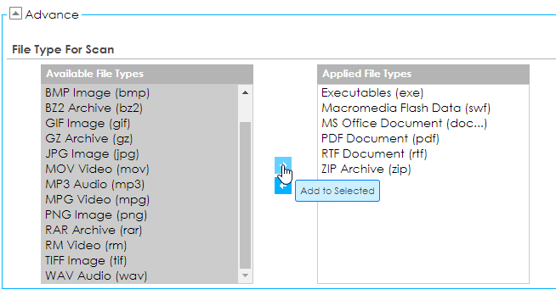Select WAV Audio (wav)
The height and width of the screenshot is (306, 556).
pyautogui.click(x=140, y=275)
